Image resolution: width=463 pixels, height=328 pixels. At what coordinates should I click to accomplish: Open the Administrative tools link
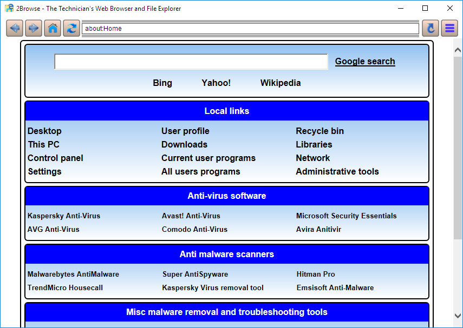click(337, 171)
